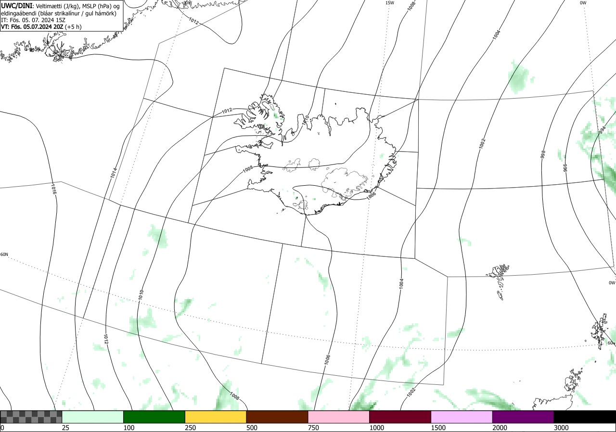
Task: Click the 'UWC/DINI' title text
Action: [16, 6]
